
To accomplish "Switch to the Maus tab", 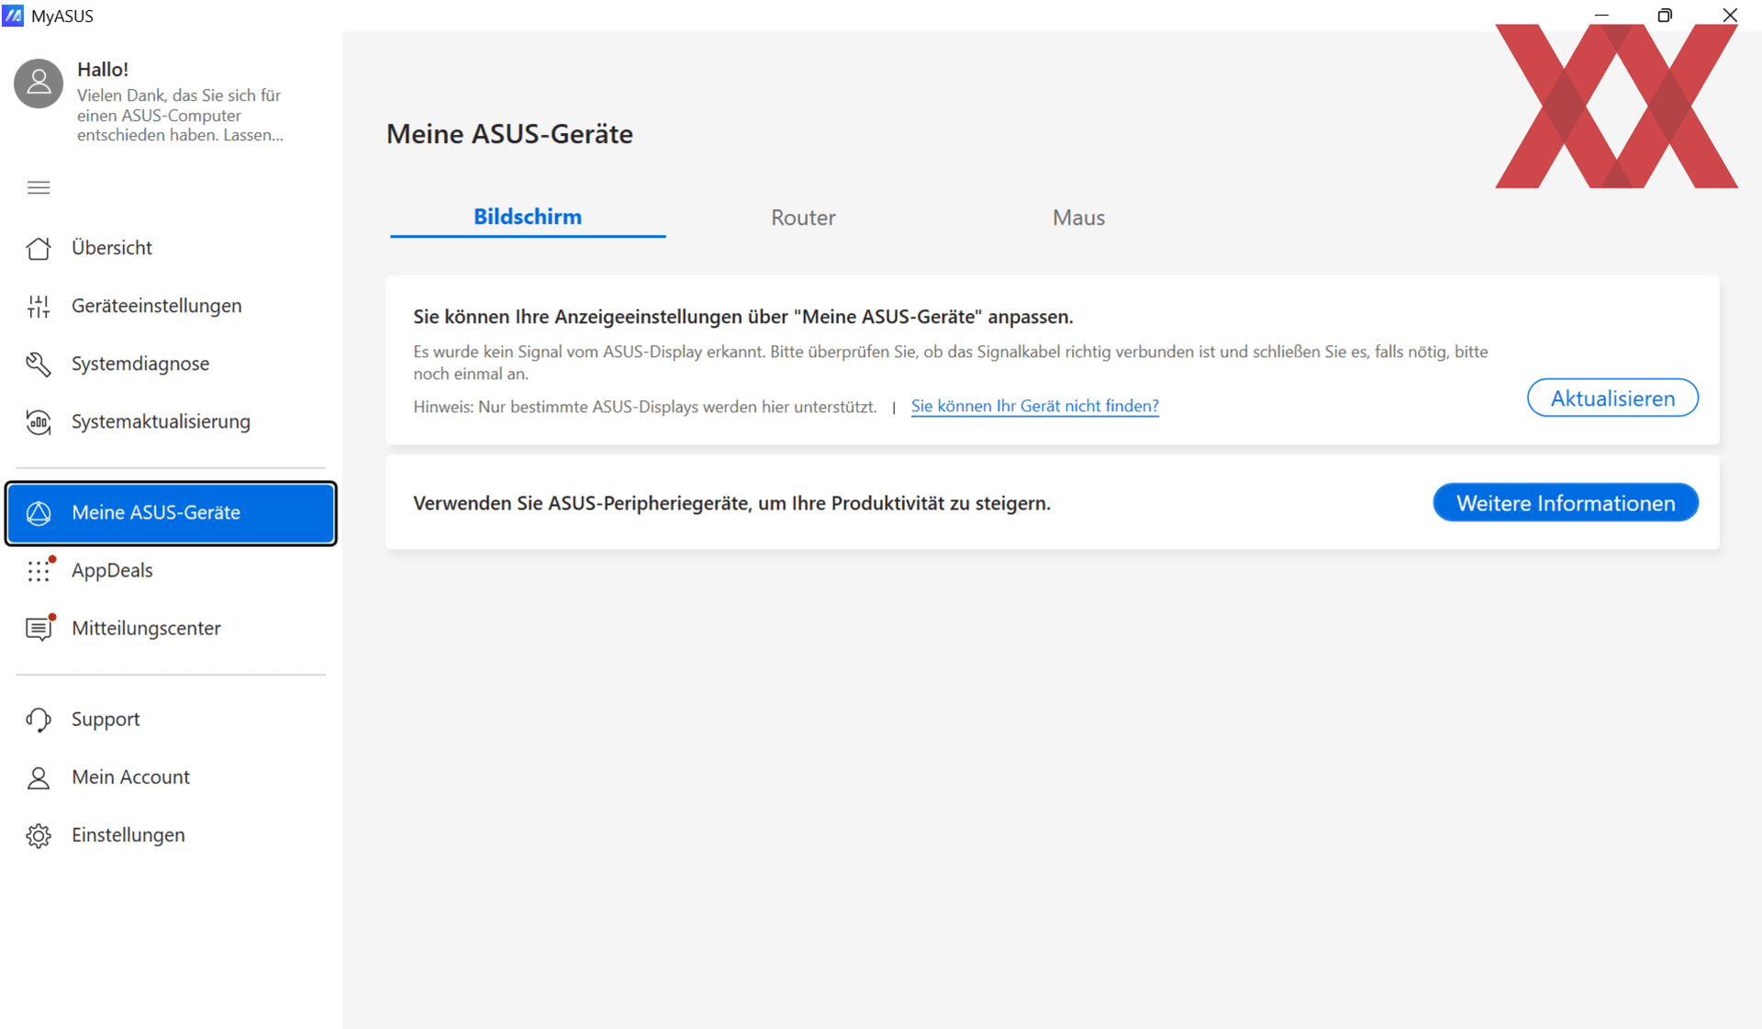I will click(1078, 218).
